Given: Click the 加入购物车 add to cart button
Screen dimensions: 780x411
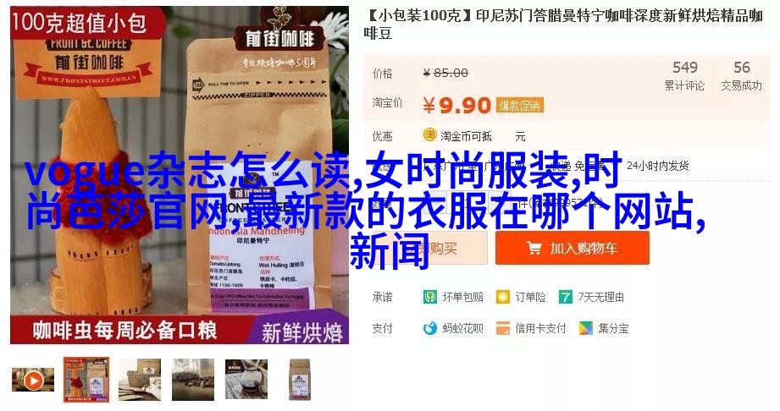Looking at the screenshot, I should tap(572, 248).
